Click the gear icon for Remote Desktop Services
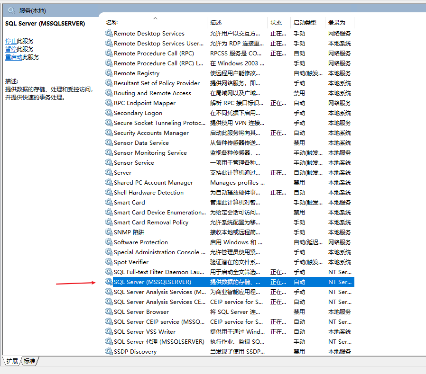Image resolution: width=426 pixels, height=374 pixels. click(109, 33)
